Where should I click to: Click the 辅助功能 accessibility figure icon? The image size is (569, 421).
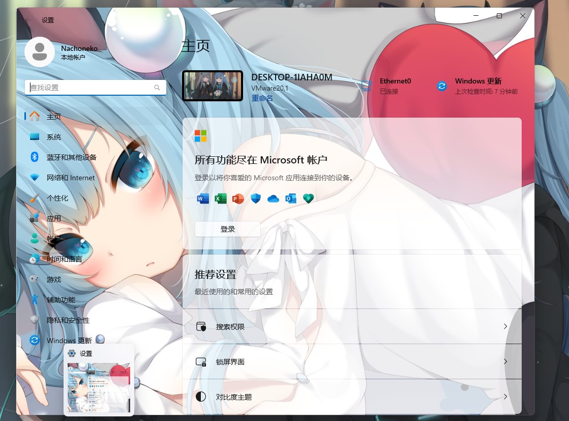(x=35, y=299)
